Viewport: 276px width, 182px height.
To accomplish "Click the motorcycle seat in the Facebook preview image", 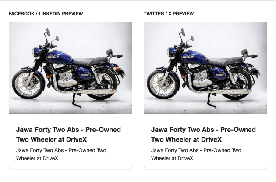I will tap(91, 61).
